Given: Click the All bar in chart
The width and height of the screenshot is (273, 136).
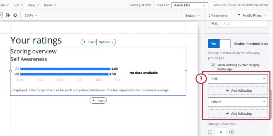Looking at the screenshot, I should pos(65,69).
